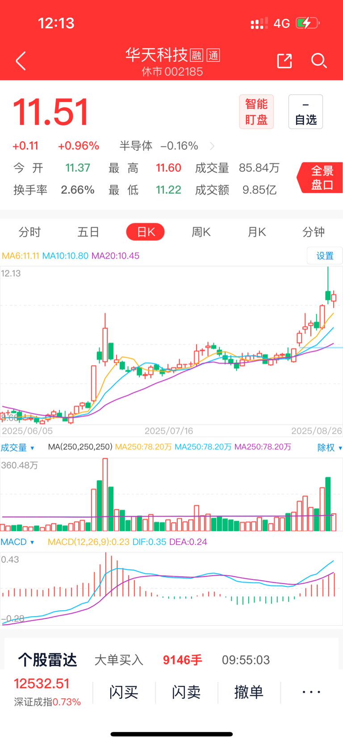Tap the DIF:0.35 indicator value

[x=149, y=542]
